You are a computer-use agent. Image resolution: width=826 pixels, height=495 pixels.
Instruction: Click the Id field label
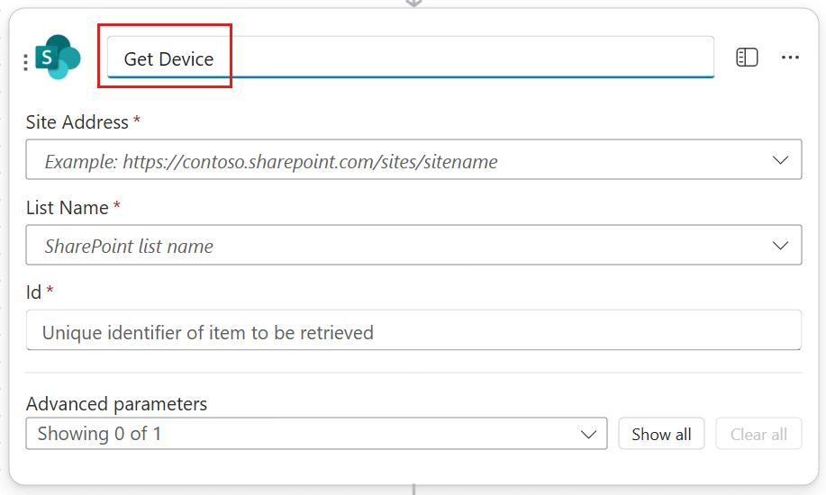(34, 292)
